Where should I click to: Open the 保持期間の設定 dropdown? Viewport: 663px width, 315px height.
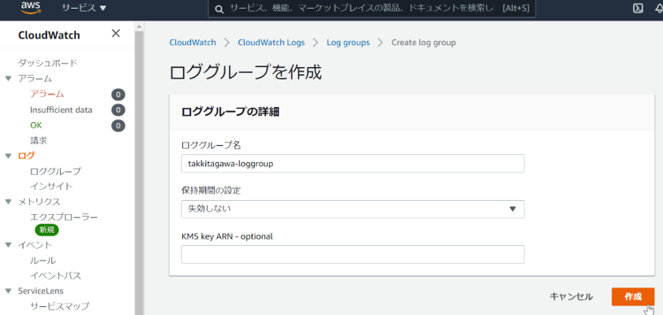point(353,209)
